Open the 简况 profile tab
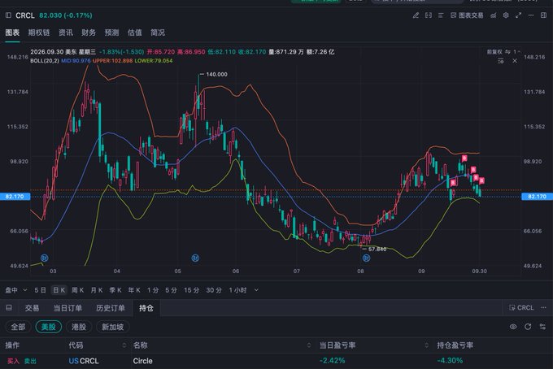Image resolution: width=553 pixels, height=369 pixels. pyautogui.click(x=158, y=33)
